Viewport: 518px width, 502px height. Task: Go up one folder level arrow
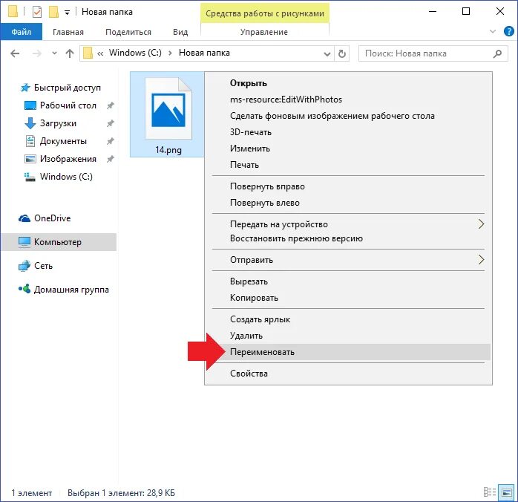pyautogui.click(x=69, y=53)
